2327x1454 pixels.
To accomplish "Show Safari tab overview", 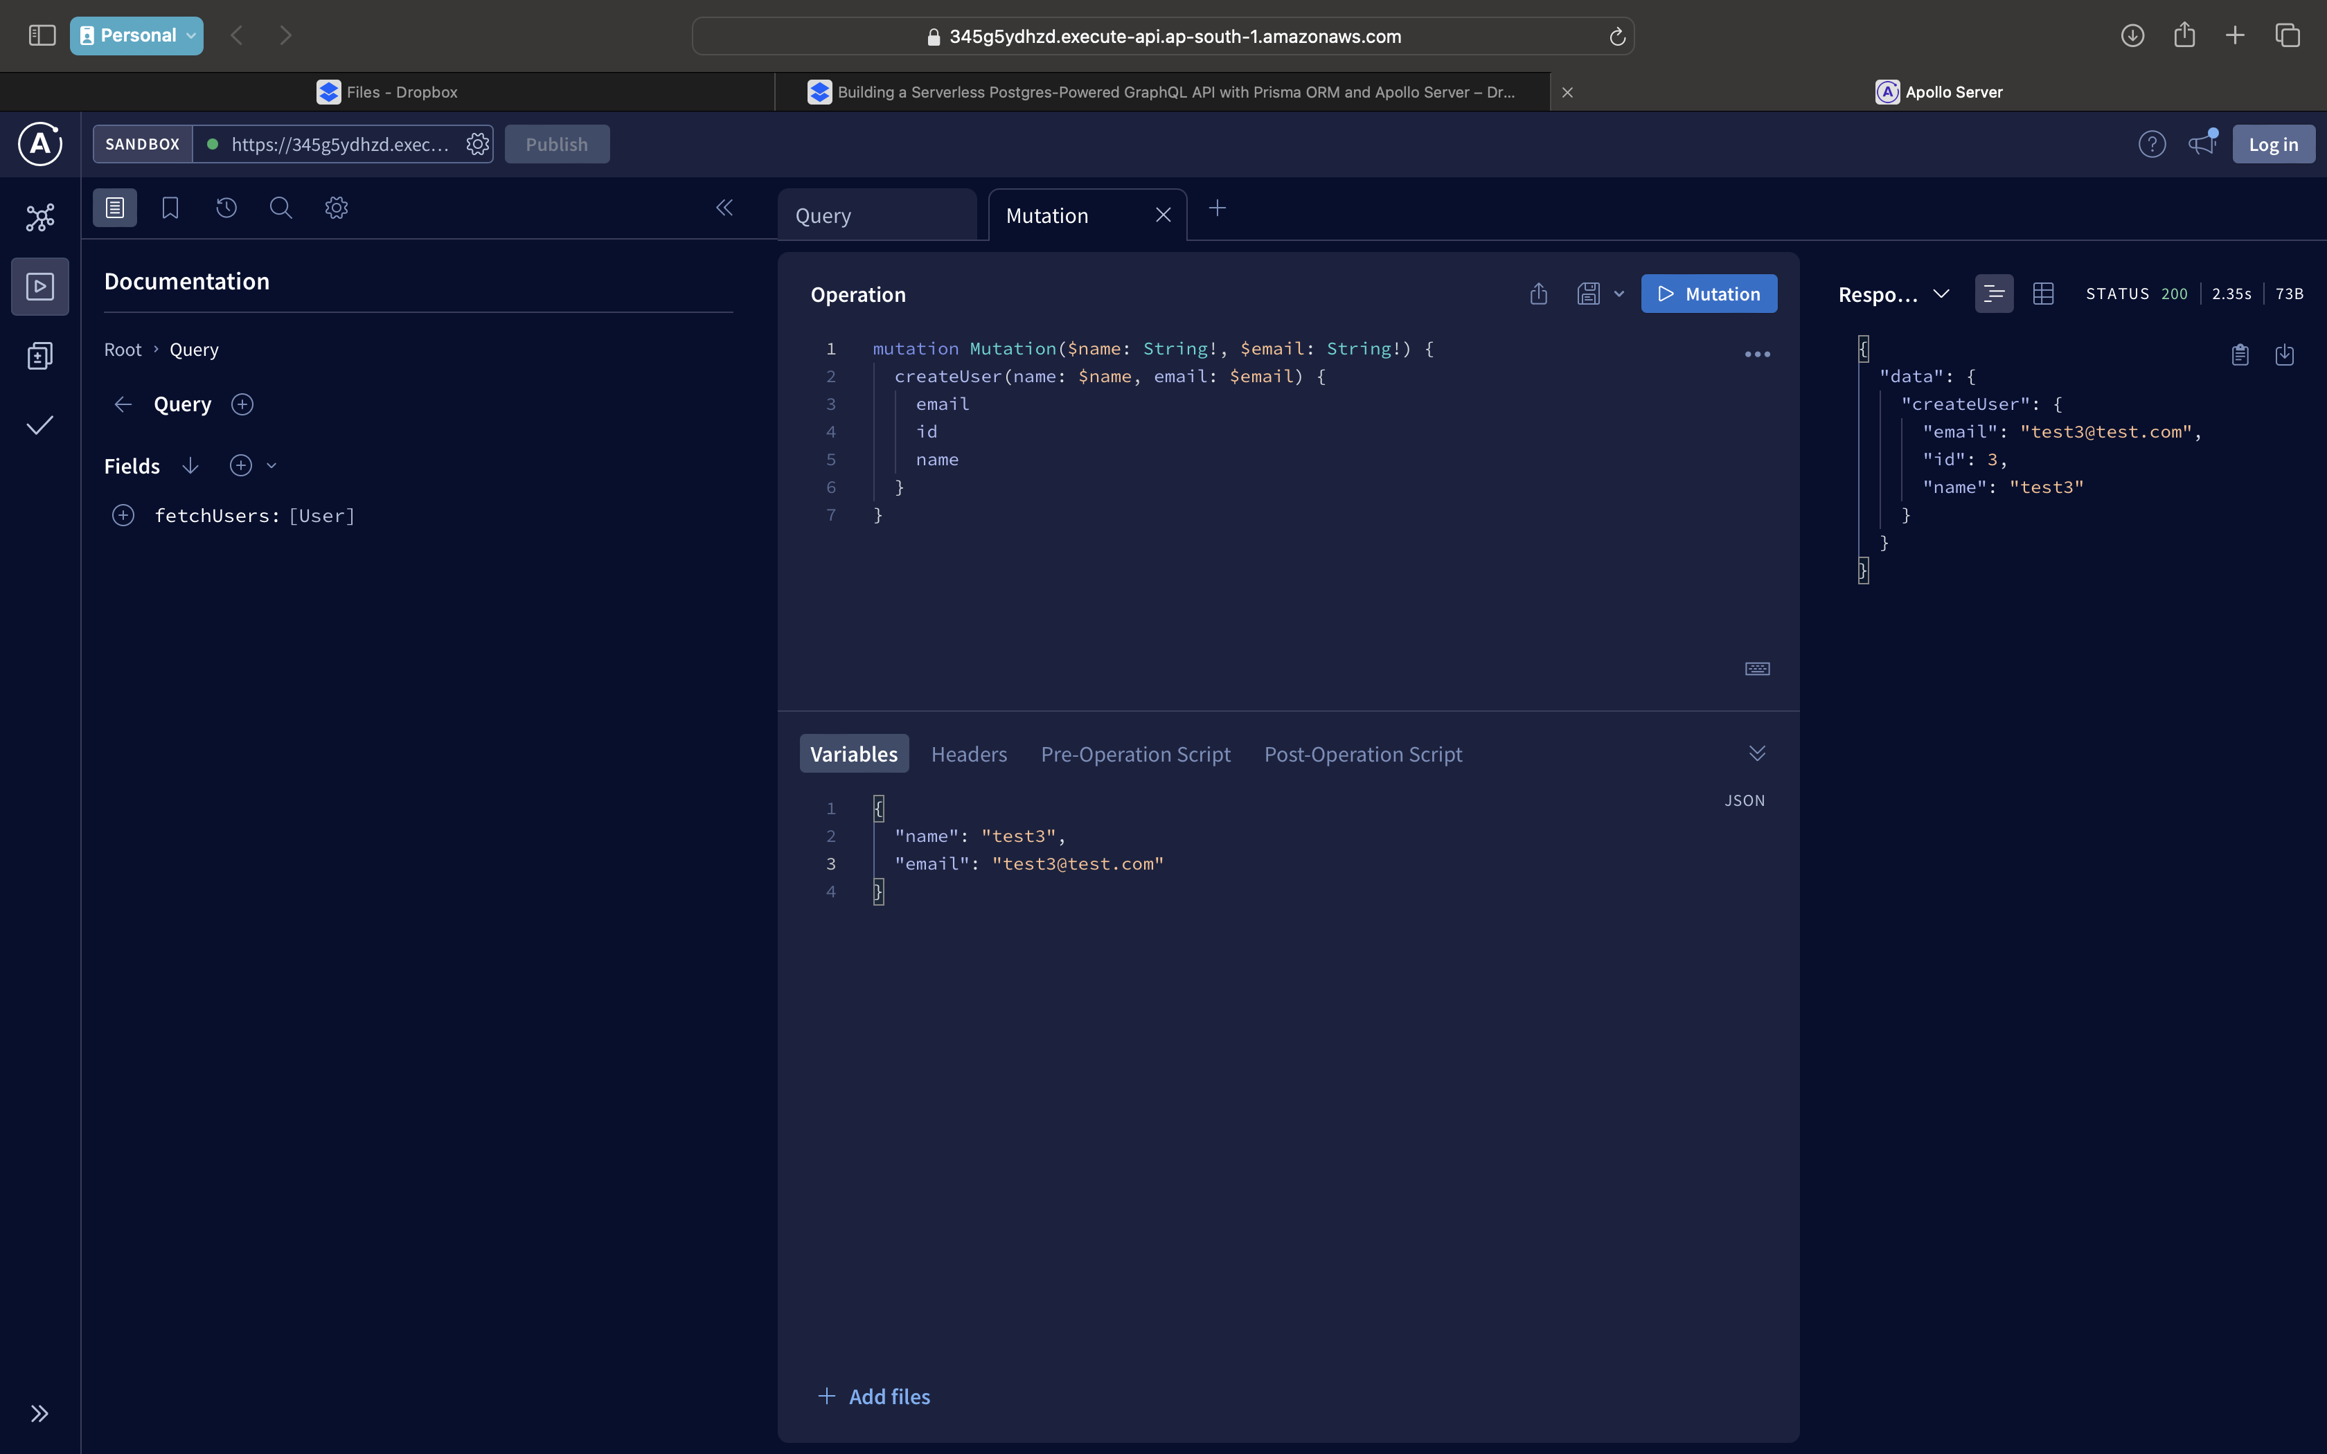I will click(x=2287, y=35).
